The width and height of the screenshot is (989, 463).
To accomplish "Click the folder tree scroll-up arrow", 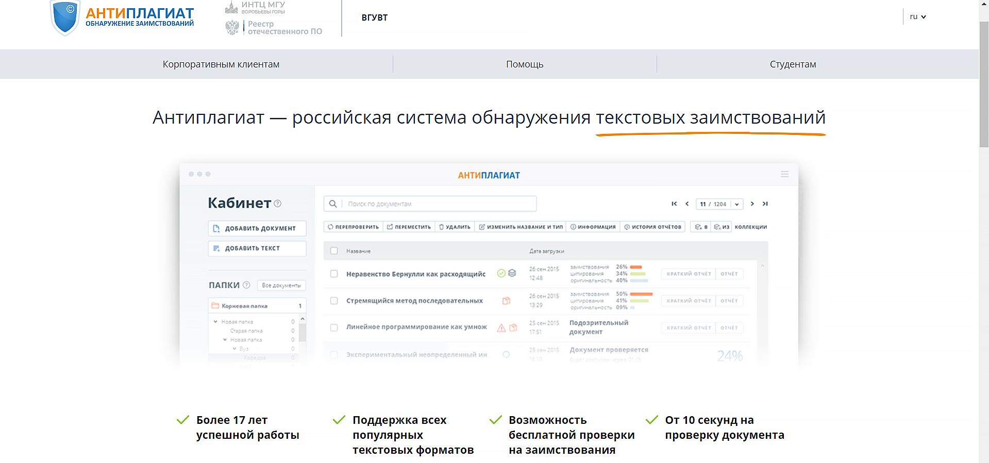I will pos(303,319).
